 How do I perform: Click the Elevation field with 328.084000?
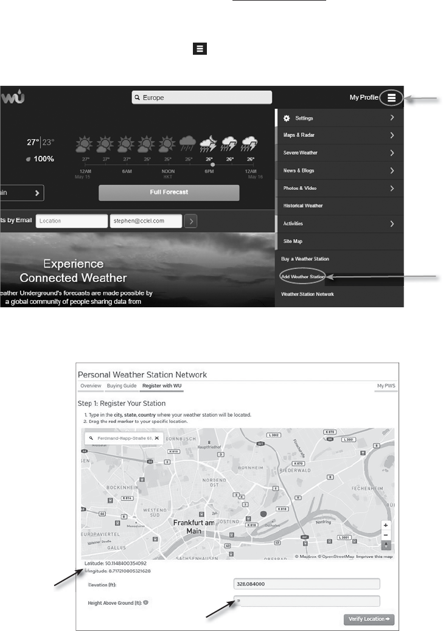(x=307, y=584)
